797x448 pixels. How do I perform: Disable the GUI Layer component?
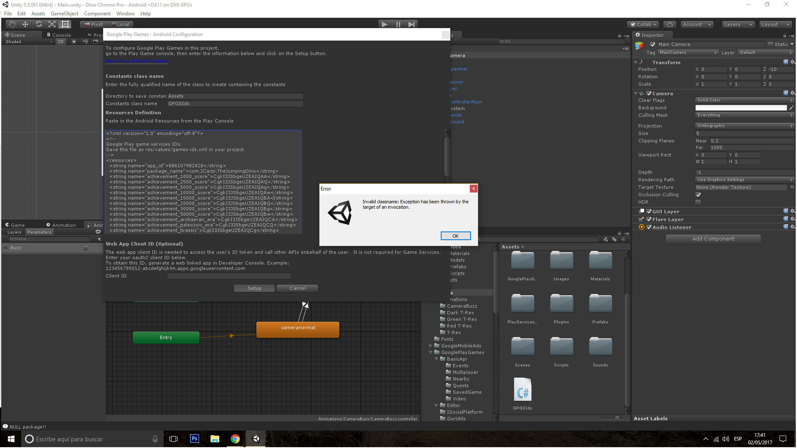[649, 212]
